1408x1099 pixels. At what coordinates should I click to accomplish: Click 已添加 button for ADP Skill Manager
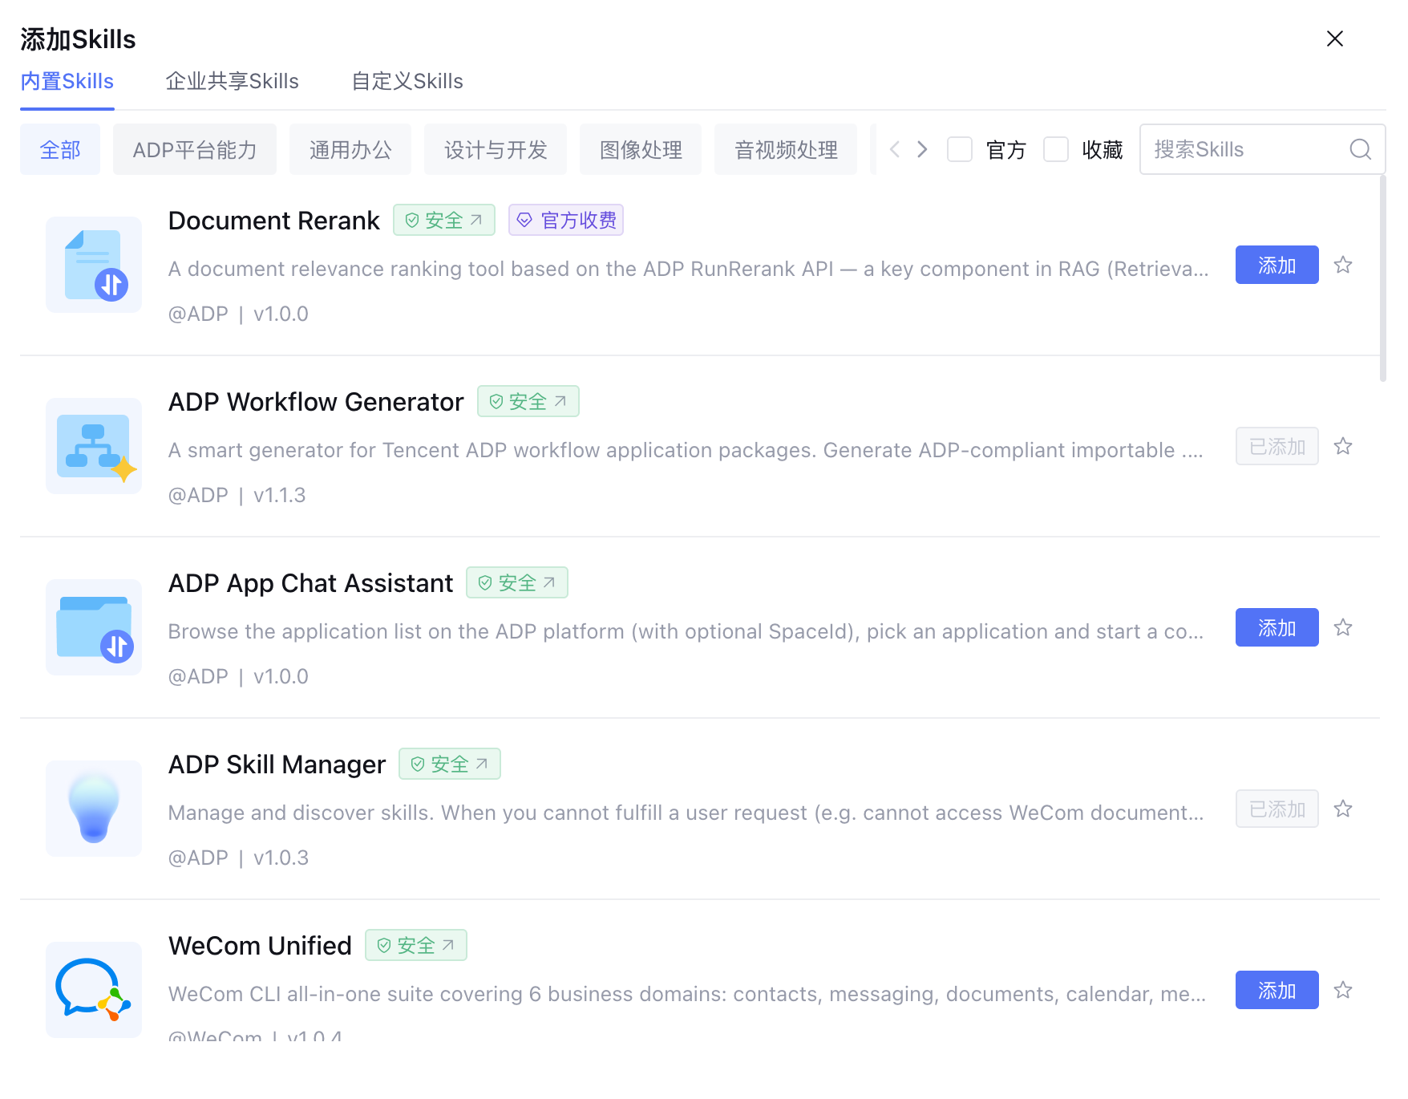pos(1277,809)
